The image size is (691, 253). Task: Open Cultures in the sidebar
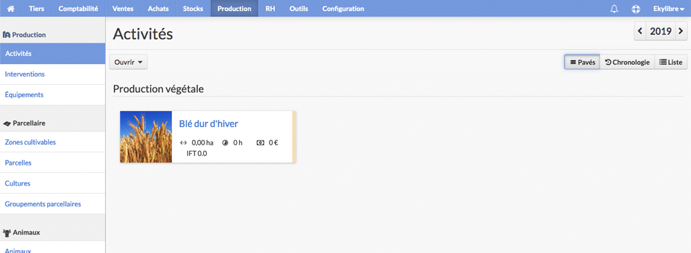click(53, 183)
